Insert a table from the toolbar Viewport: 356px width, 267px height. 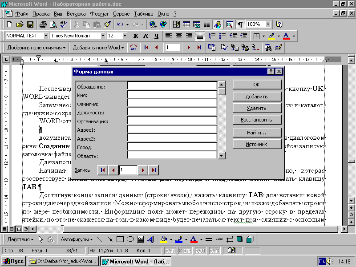(186, 24)
